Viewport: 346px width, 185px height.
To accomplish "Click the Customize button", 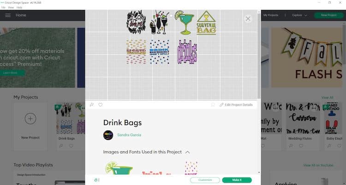I will pos(205,180).
